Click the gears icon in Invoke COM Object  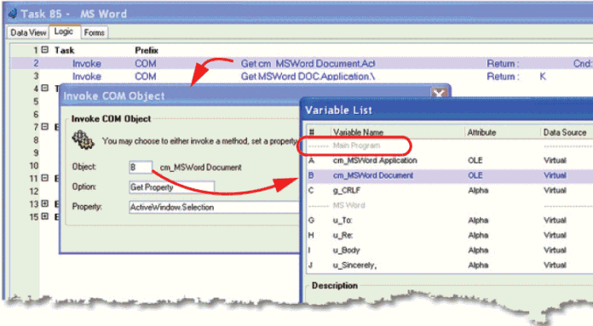tap(83, 140)
